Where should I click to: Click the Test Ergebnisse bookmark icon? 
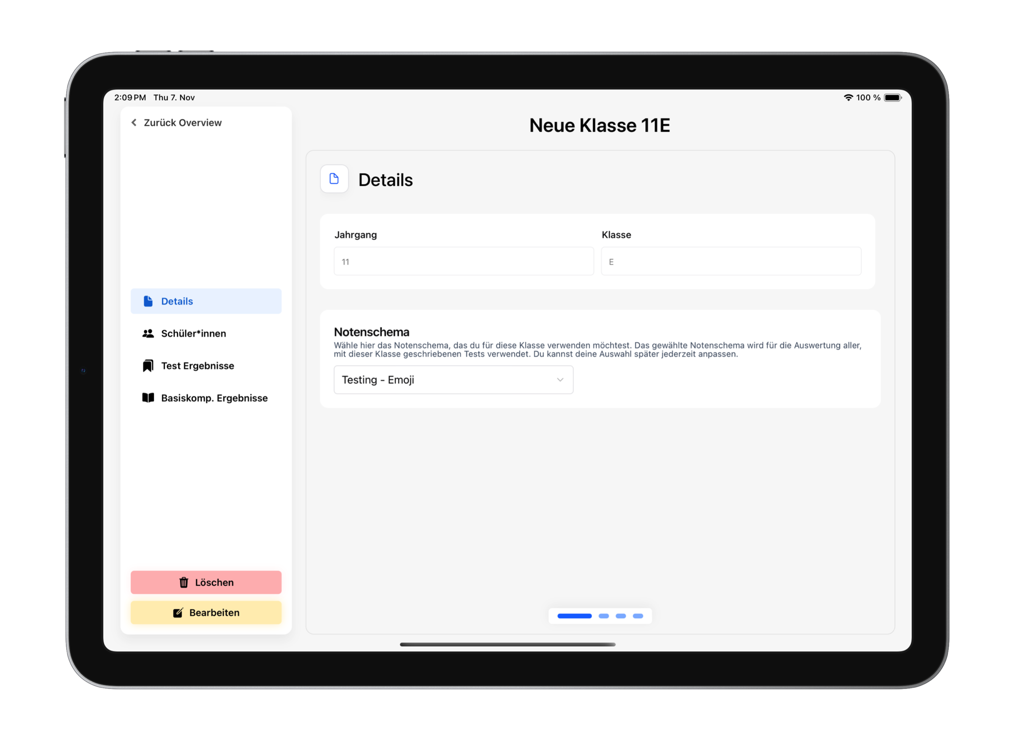[x=148, y=366]
